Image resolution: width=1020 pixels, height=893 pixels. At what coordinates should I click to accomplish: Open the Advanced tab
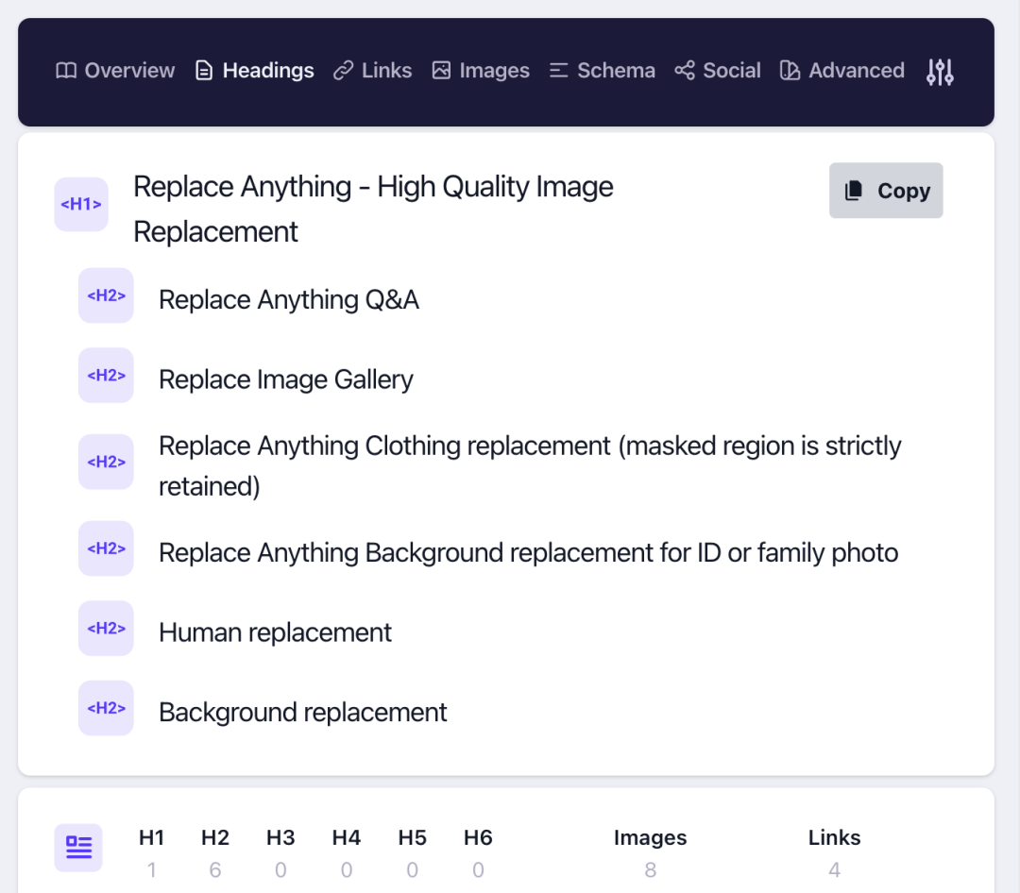(842, 70)
